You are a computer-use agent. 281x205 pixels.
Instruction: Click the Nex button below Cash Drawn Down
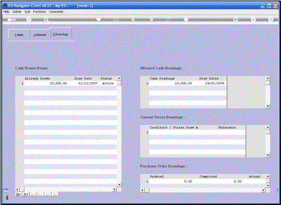tap(19, 194)
